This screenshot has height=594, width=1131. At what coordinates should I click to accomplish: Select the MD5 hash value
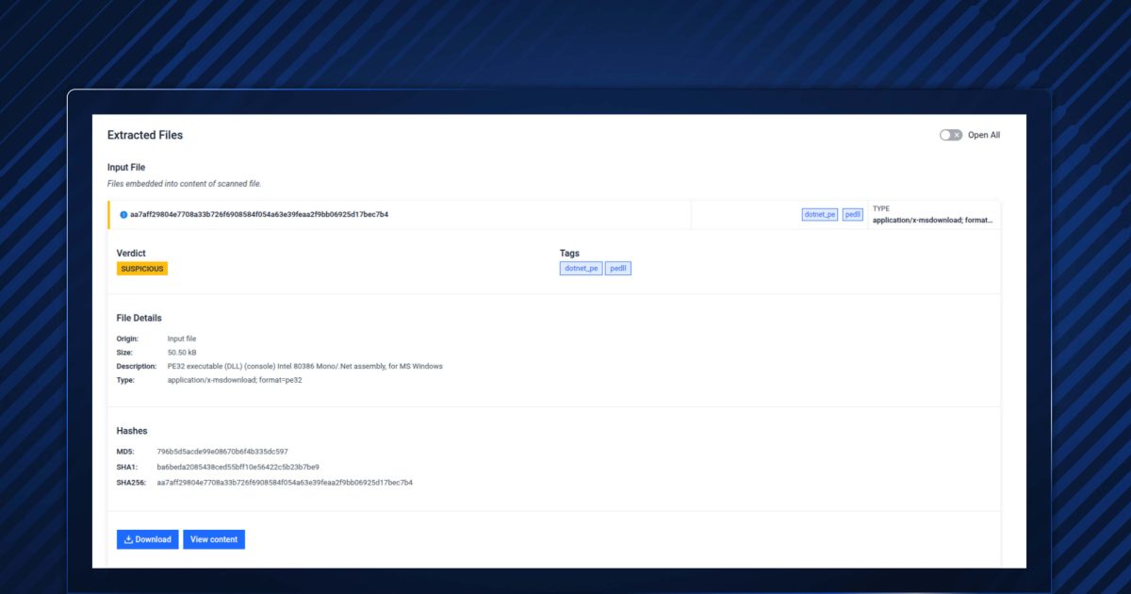click(222, 452)
